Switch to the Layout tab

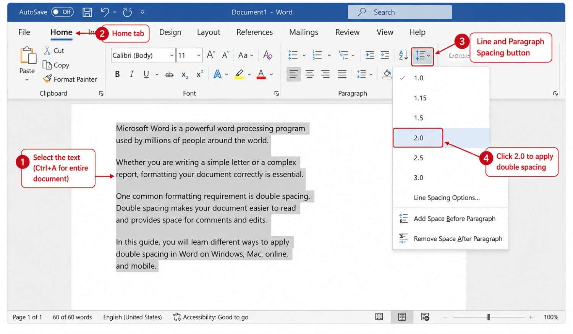click(209, 32)
